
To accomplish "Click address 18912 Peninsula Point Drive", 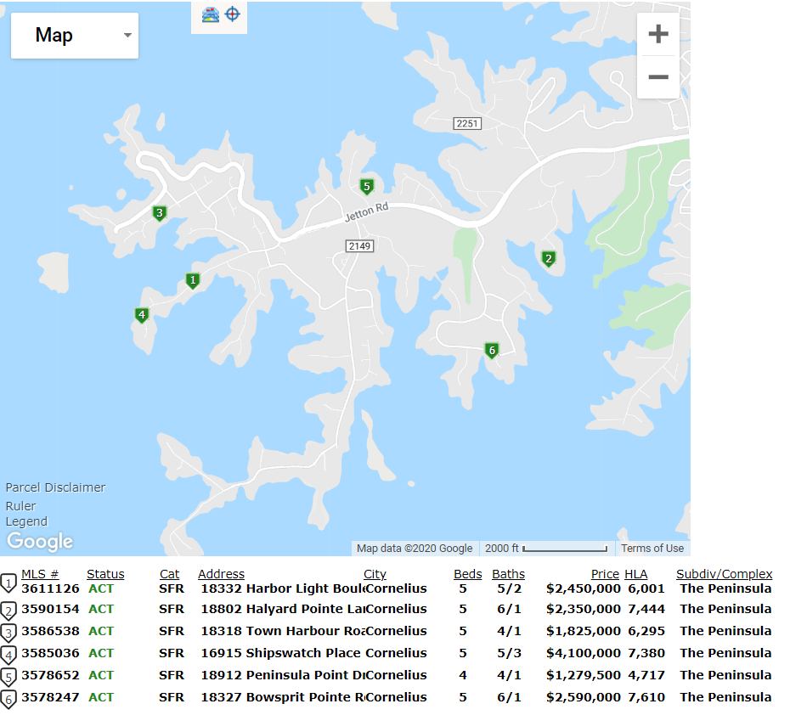I will pos(283,675).
